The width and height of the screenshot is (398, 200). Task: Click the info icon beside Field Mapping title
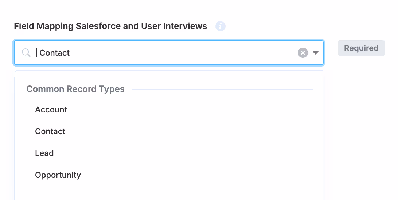click(x=220, y=26)
